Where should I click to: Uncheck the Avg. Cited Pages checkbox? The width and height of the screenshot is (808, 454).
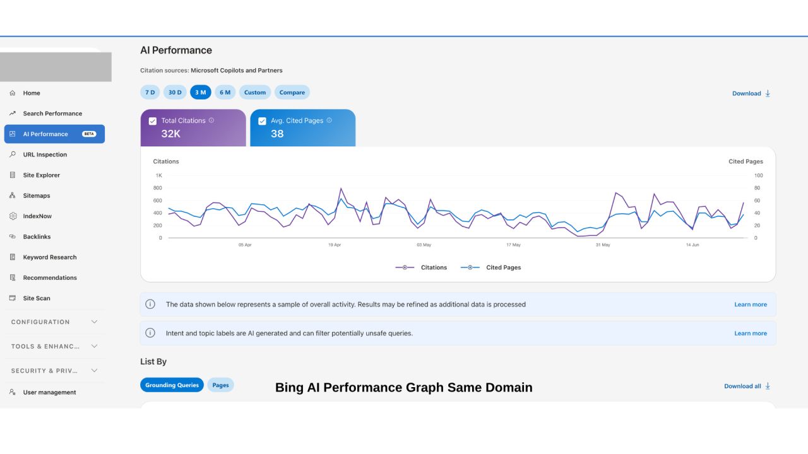[x=262, y=121]
